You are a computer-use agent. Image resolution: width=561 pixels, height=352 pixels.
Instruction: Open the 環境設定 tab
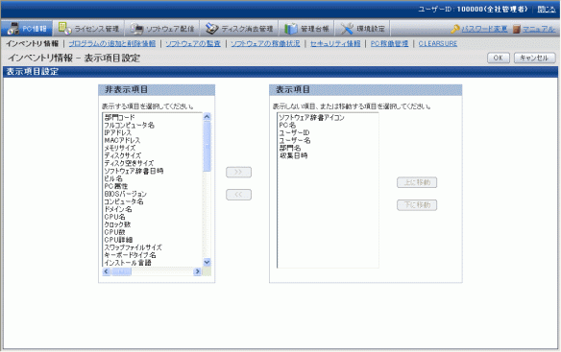(x=362, y=28)
